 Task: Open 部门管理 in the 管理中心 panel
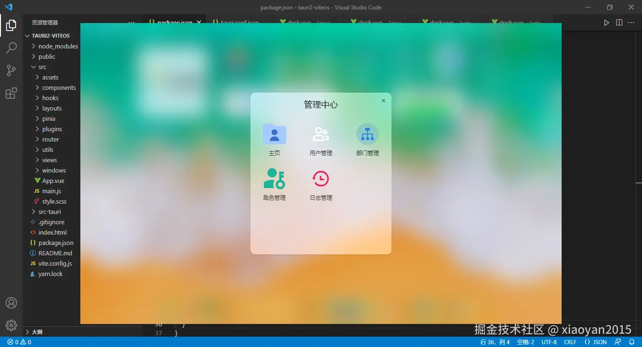click(367, 139)
